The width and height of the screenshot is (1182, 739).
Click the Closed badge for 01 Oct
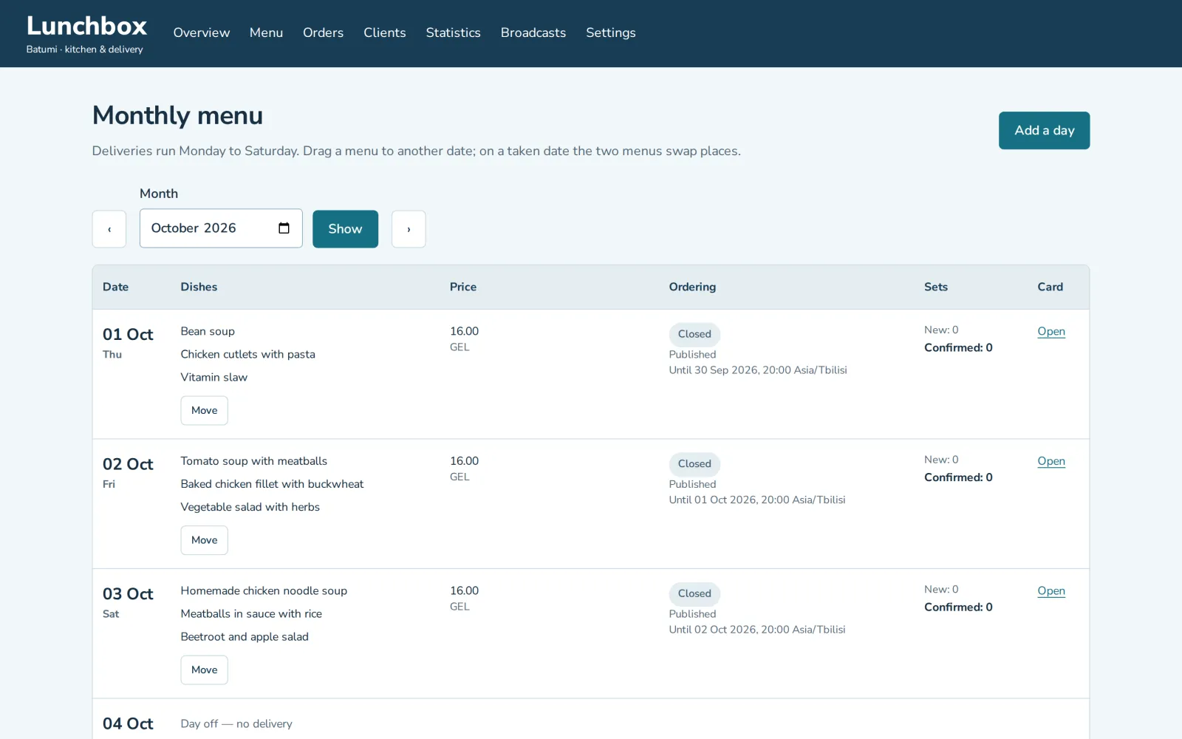point(694,334)
